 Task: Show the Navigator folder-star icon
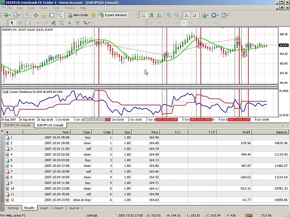tap(44, 15)
